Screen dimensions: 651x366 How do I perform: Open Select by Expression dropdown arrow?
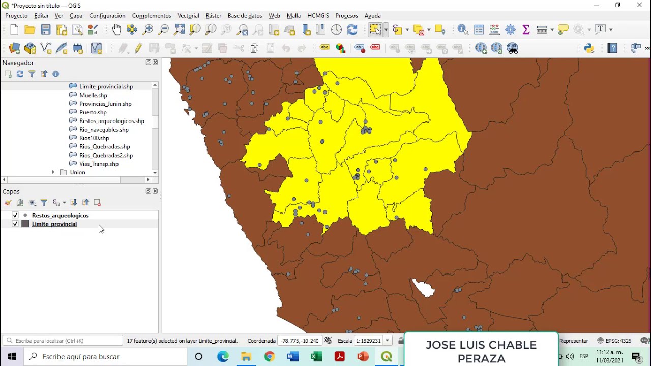pyautogui.click(x=407, y=30)
